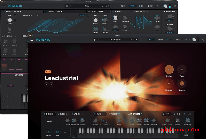Click the Time macro knob
This screenshot has height=139, width=206.
pyautogui.click(x=182, y=69)
